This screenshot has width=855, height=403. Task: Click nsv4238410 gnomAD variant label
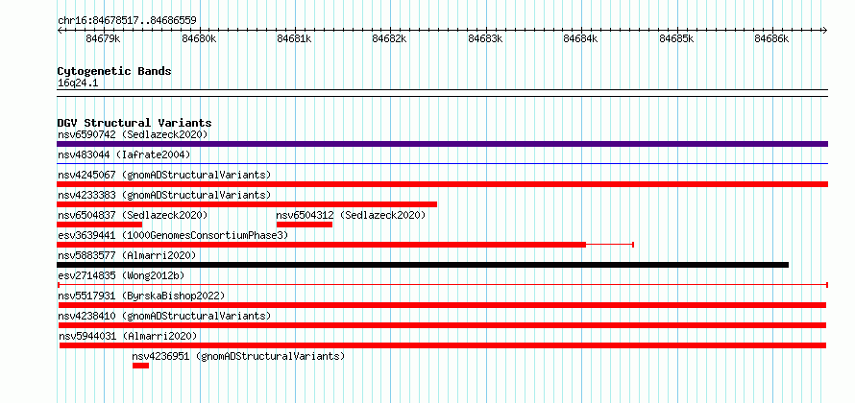point(164,316)
